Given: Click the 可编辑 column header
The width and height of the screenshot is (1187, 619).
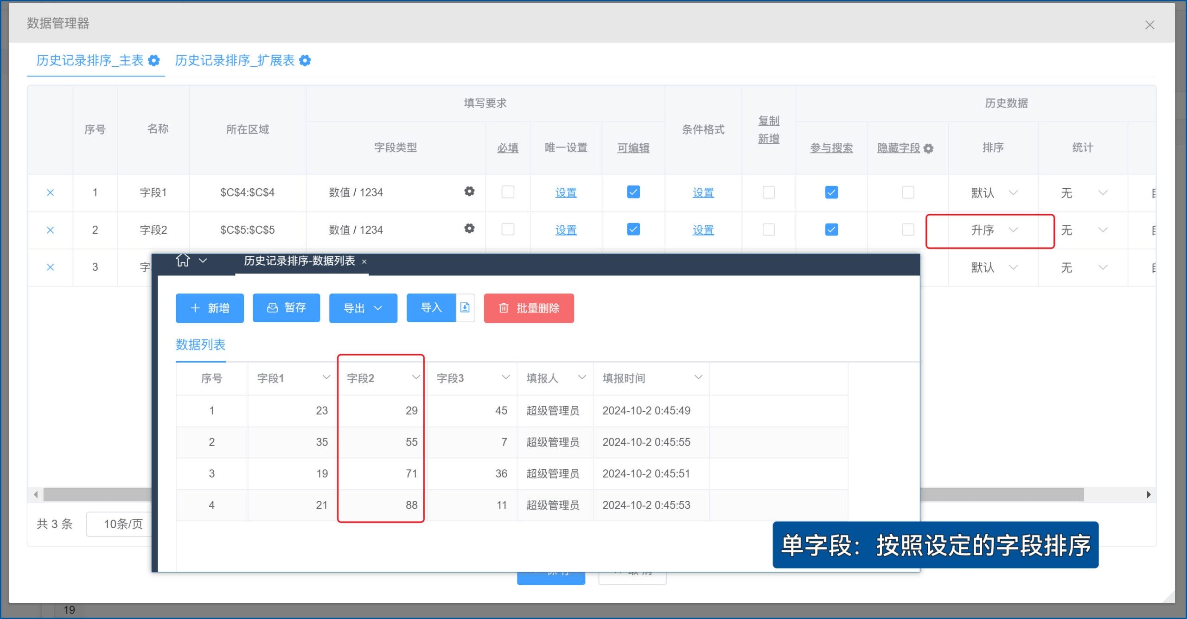Looking at the screenshot, I should pos(633,148).
